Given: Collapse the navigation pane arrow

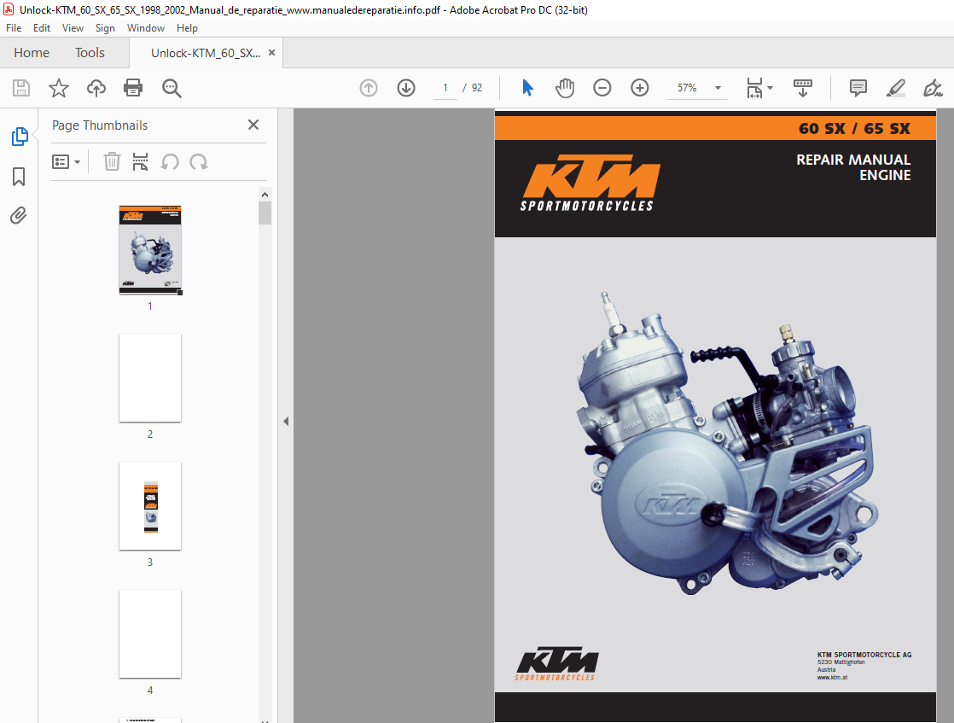Looking at the screenshot, I should pos(286,421).
